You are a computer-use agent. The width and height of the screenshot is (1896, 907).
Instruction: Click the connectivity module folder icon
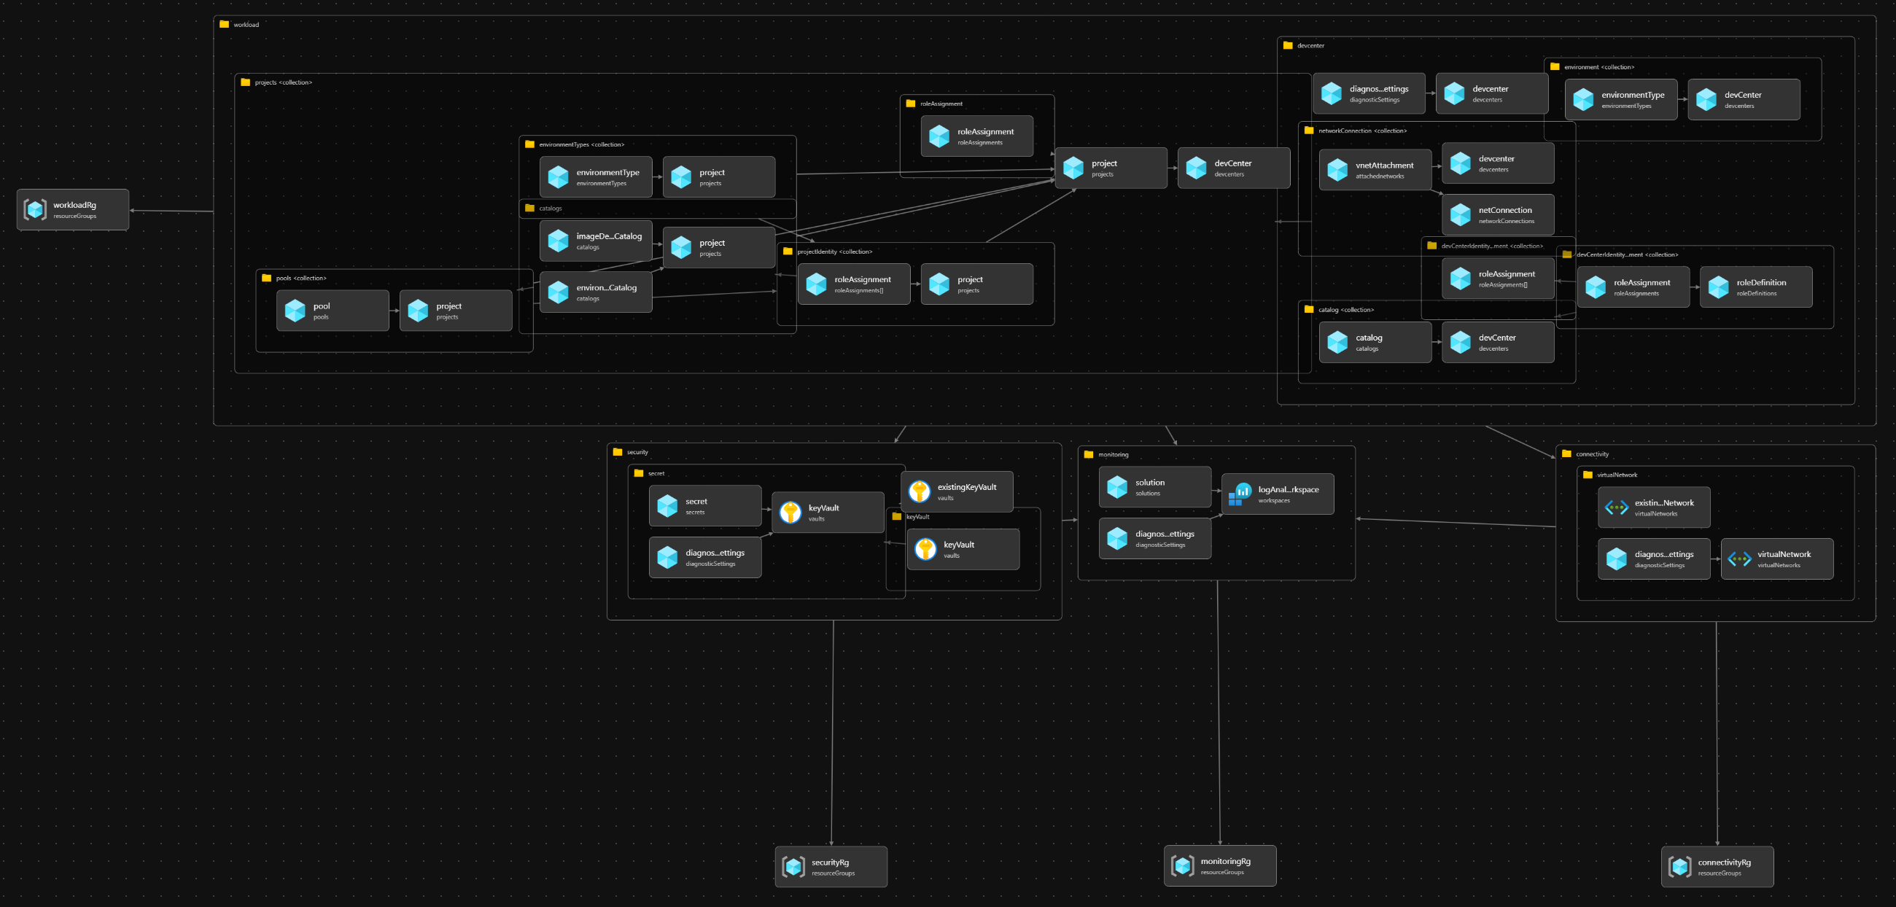[x=1566, y=454]
